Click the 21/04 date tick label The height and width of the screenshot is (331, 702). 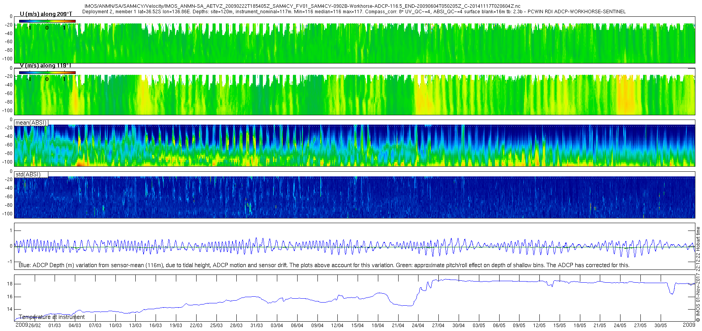[398, 326]
